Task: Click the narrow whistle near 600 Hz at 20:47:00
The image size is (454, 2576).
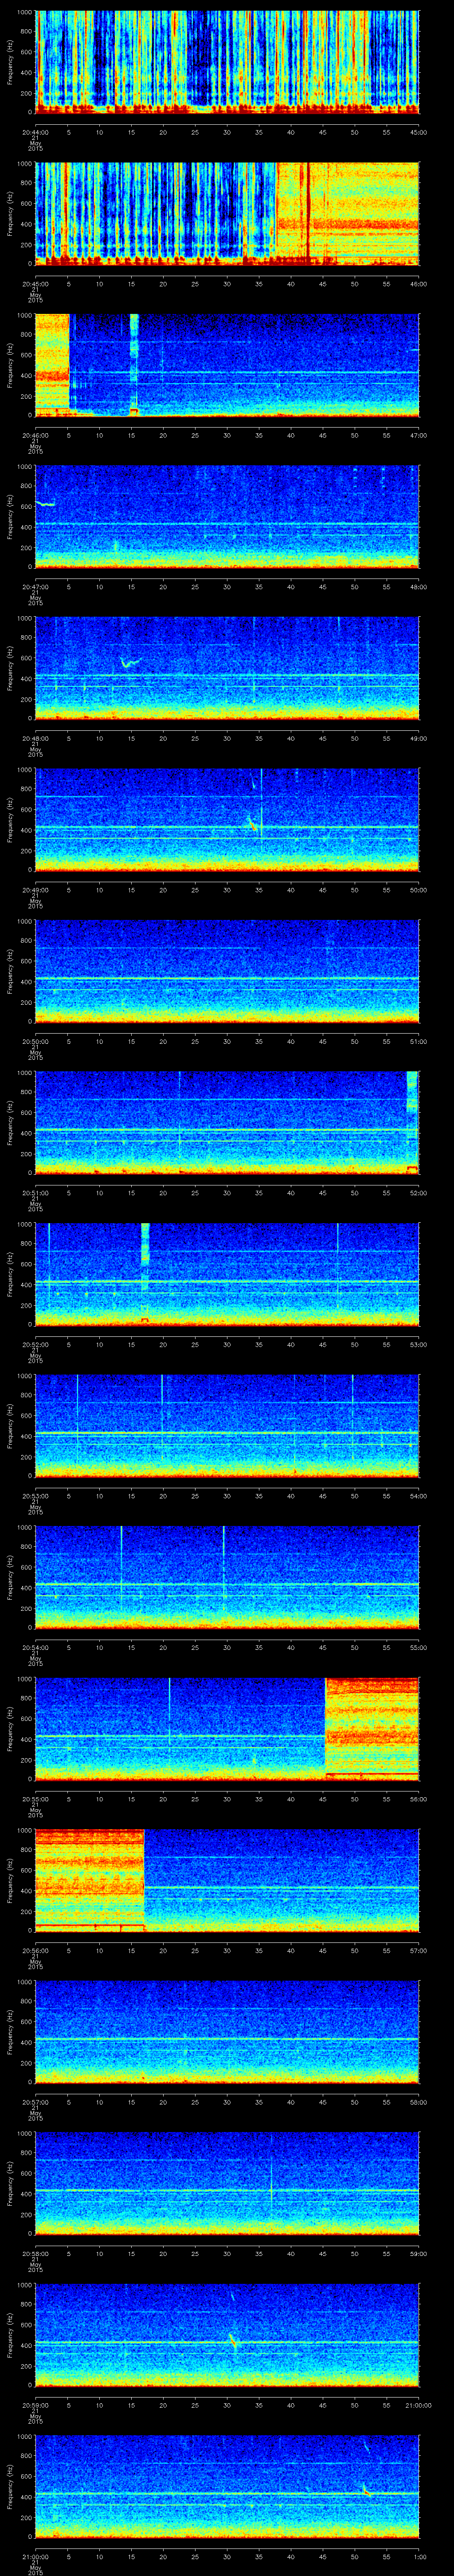Action: 46,504
